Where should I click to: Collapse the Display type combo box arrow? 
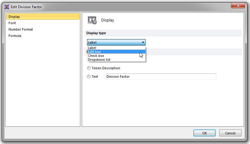tap(143, 43)
